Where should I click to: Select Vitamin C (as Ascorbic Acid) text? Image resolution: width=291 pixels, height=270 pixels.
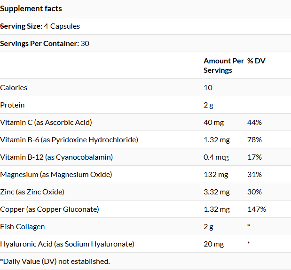tap(46, 123)
